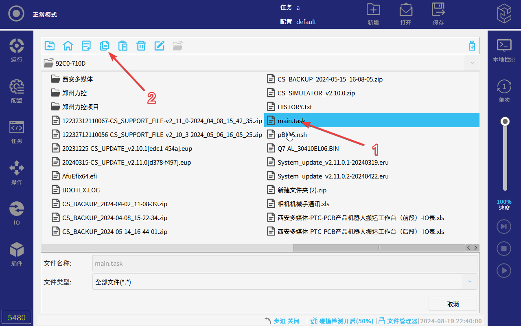Screen dimensions: 521x326
Task: Click the paste clipboard icon
Action: coord(123,46)
